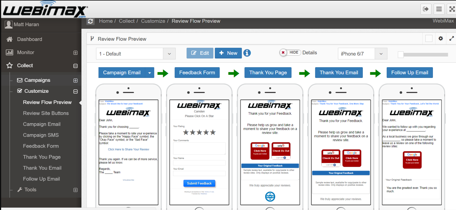Viewport: 456px width, 210px height.
Task: Toggle the HIDE Details switch
Action: pos(290,53)
